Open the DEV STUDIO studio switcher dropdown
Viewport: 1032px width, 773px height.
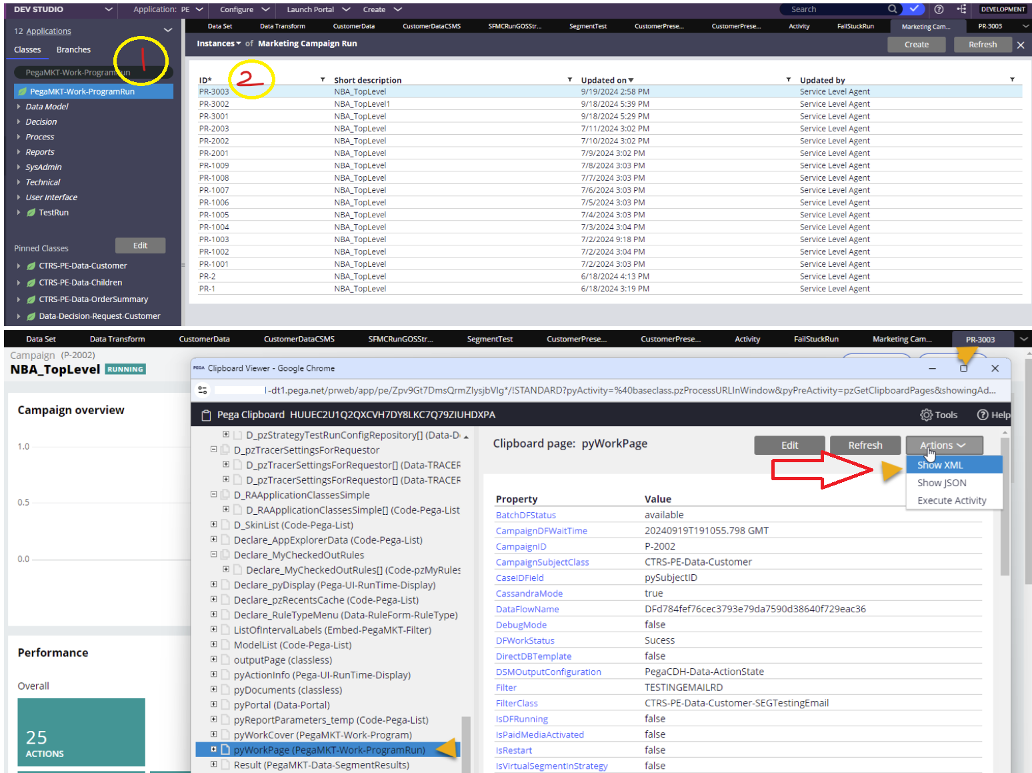coord(109,9)
